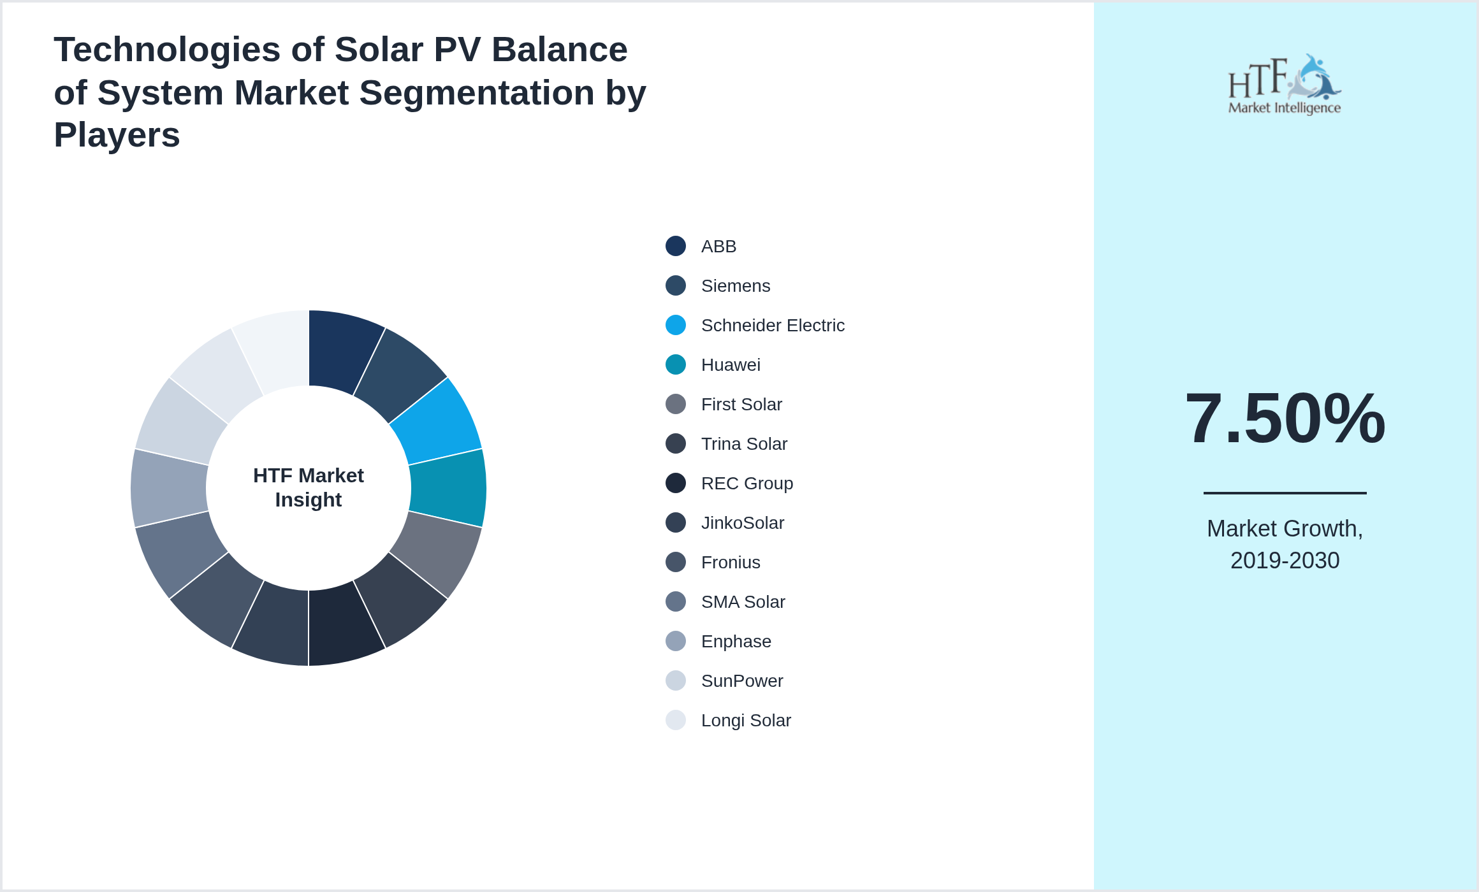This screenshot has height=892, width=1479.
Task: Click the First Solar legend dot
Action: click(675, 404)
